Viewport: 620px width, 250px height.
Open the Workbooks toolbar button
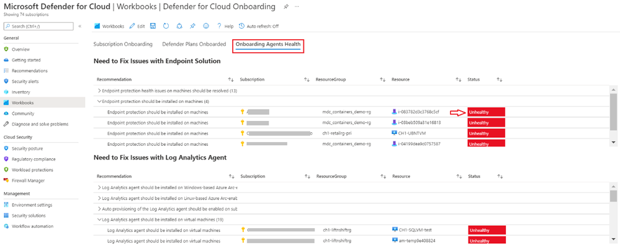(109, 26)
